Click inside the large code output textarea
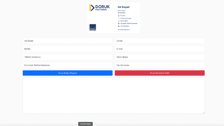This screenshot has height=126, width=224. [114, 96]
